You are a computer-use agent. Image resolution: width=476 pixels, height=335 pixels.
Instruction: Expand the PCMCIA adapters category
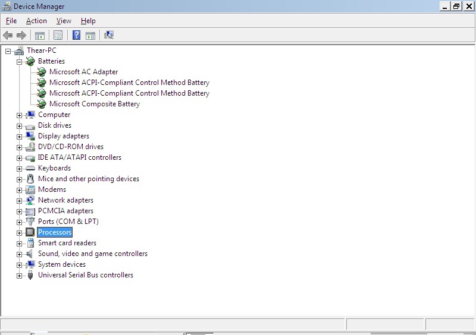pos(19,211)
